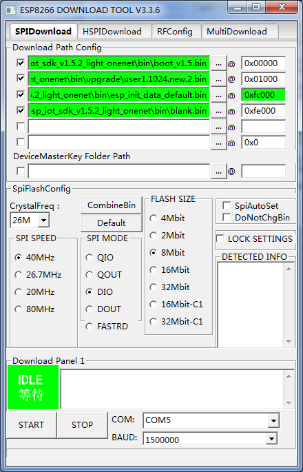This screenshot has height=472, width=303.
Task: Click the green 0xfc000 address field
Action: tap(263, 95)
